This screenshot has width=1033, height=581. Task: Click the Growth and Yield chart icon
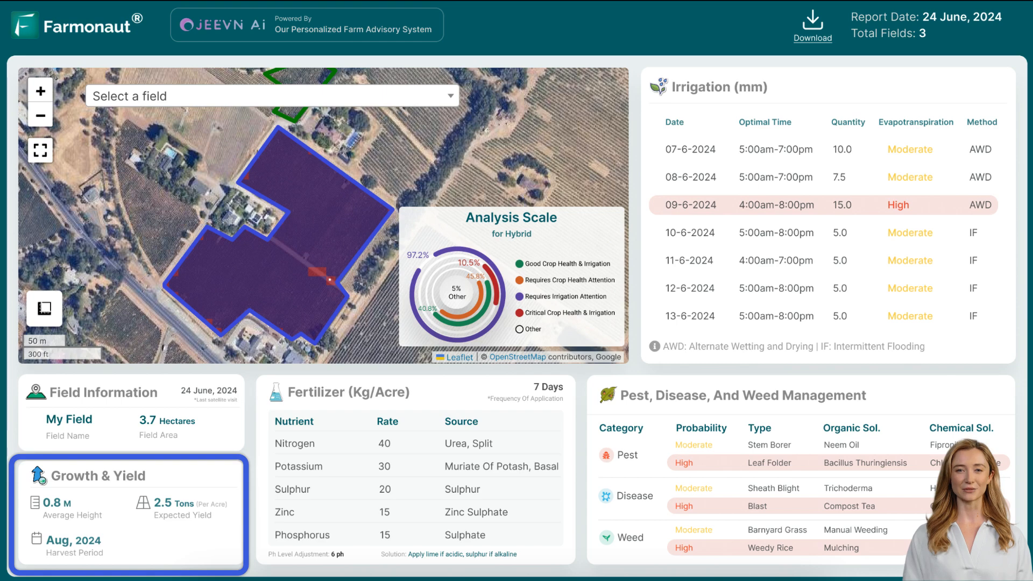(x=38, y=476)
